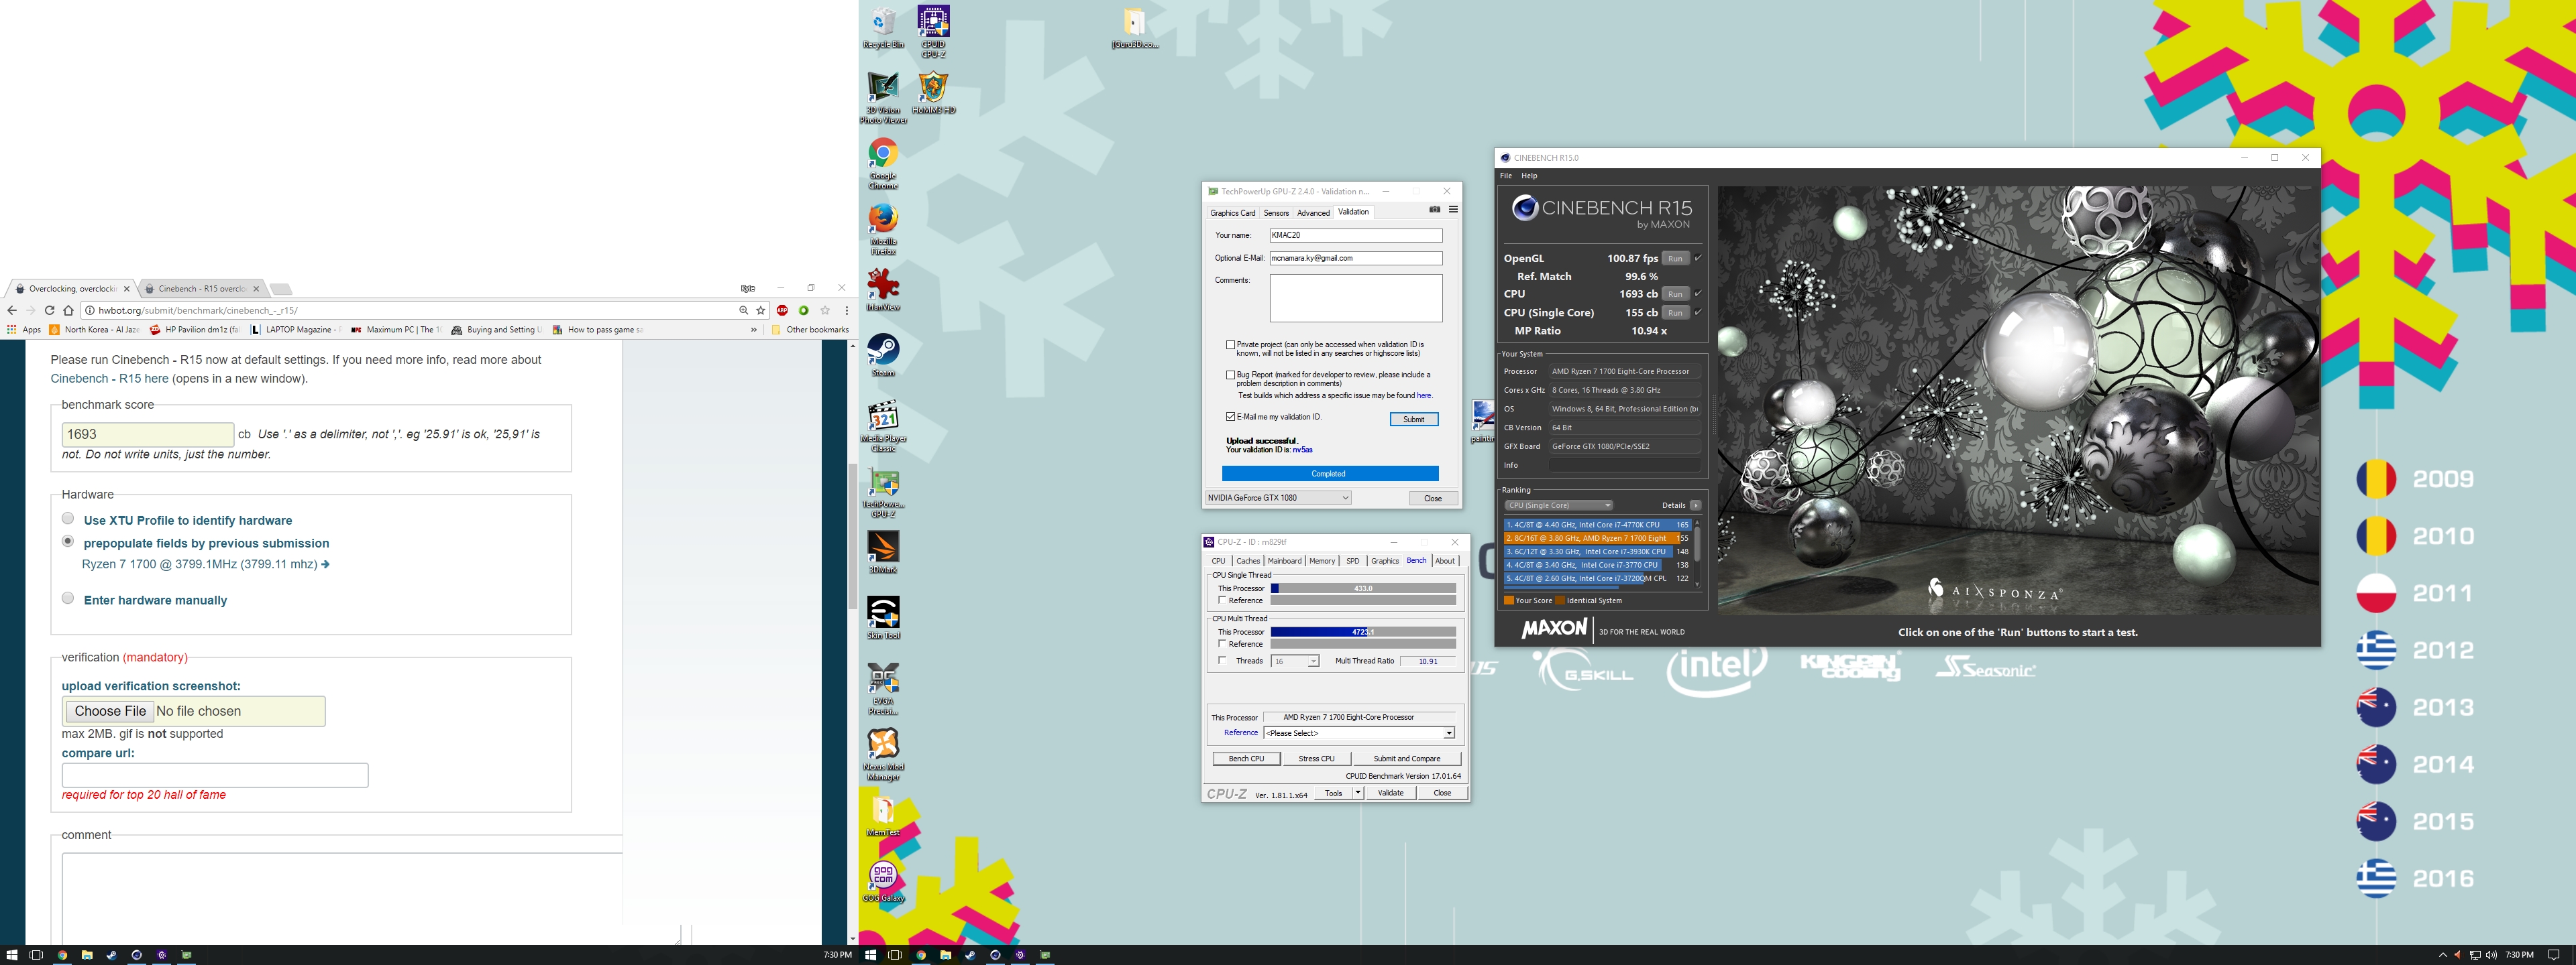Image resolution: width=2576 pixels, height=965 pixels.
Task: Open the CPU-Z Tools dropdown arrow
Action: click(x=1358, y=793)
